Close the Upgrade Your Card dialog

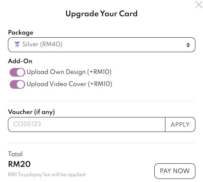[199, 5]
